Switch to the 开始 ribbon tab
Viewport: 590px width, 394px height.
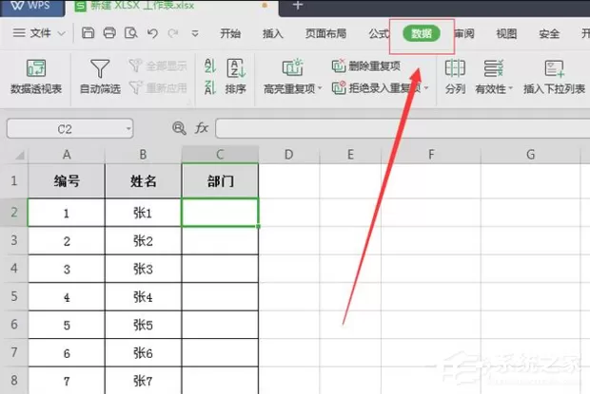pos(230,34)
